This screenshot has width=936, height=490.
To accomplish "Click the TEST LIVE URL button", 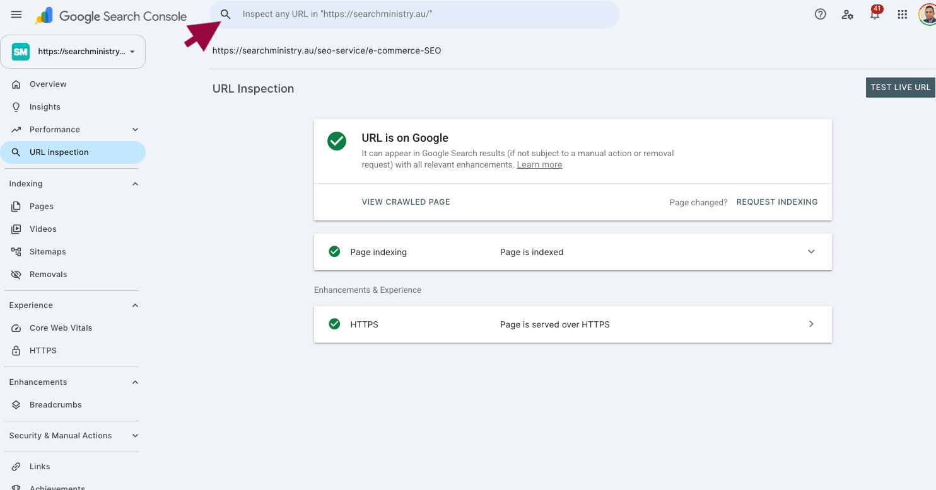I will click(x=901, y=88).
